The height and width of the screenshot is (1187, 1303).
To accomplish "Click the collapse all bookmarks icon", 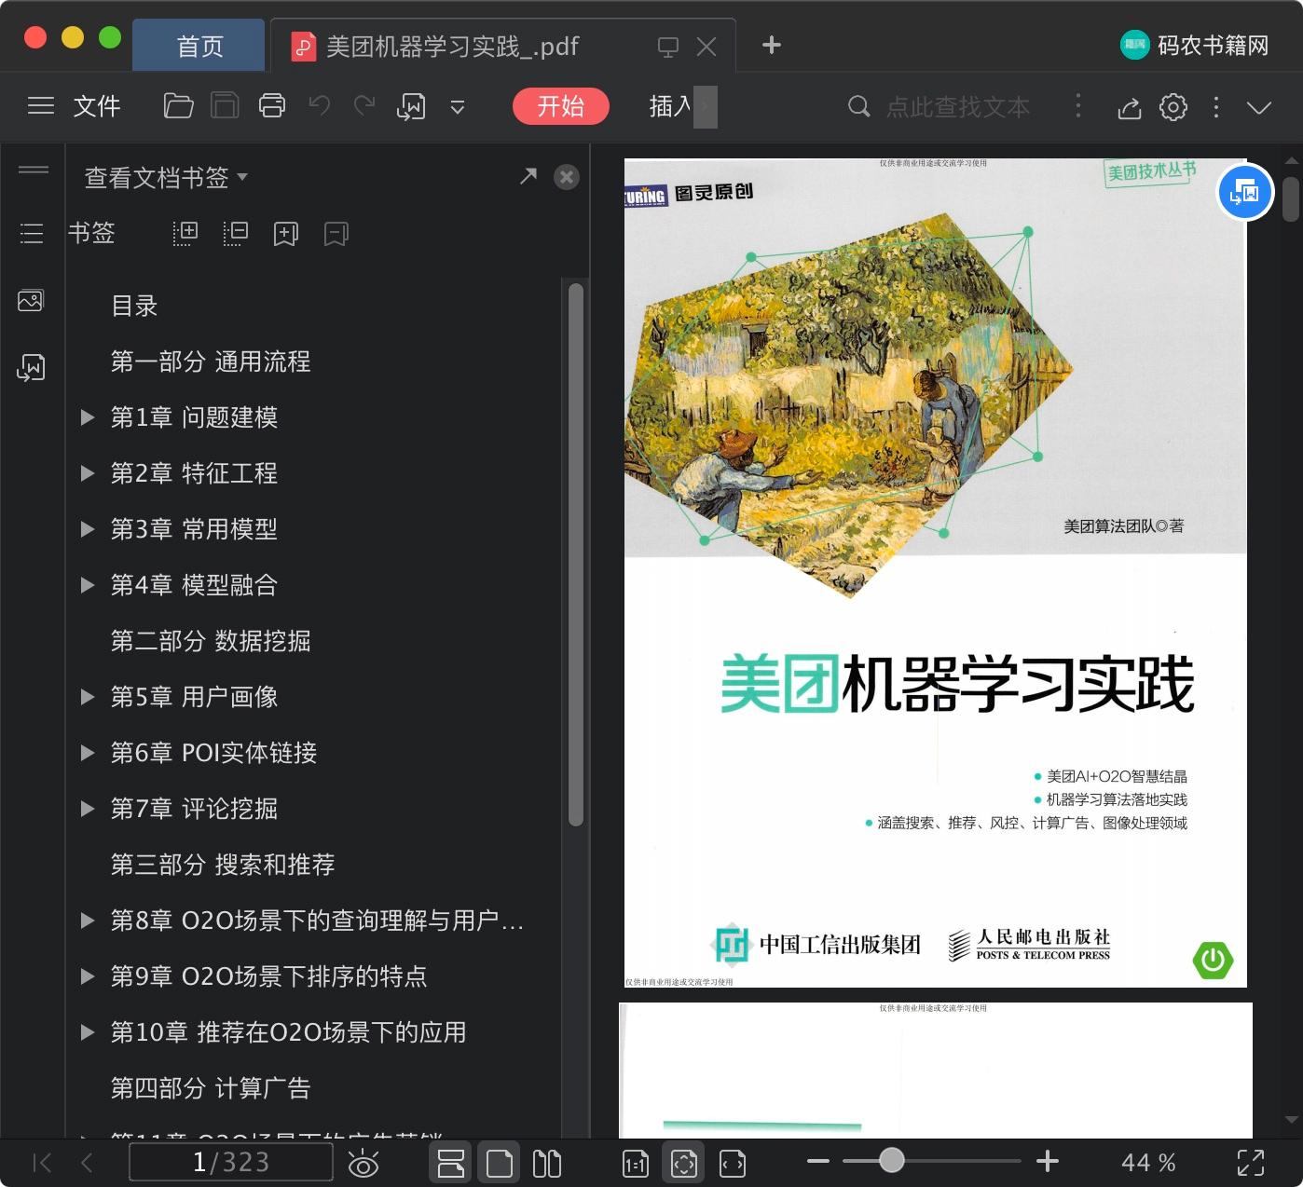I will click(x=236, y=233).
